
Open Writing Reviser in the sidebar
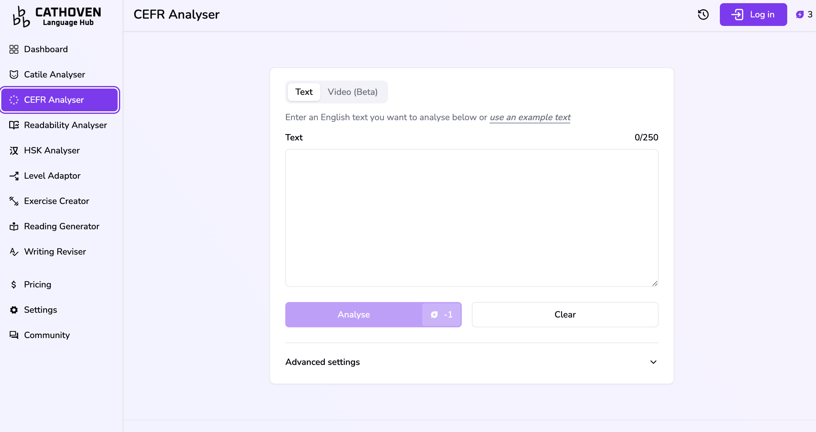(55, 252)
